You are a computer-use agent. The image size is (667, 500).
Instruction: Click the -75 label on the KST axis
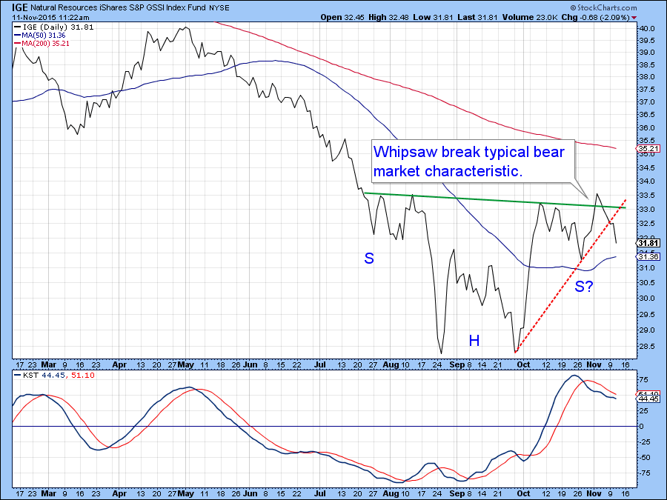645,473
